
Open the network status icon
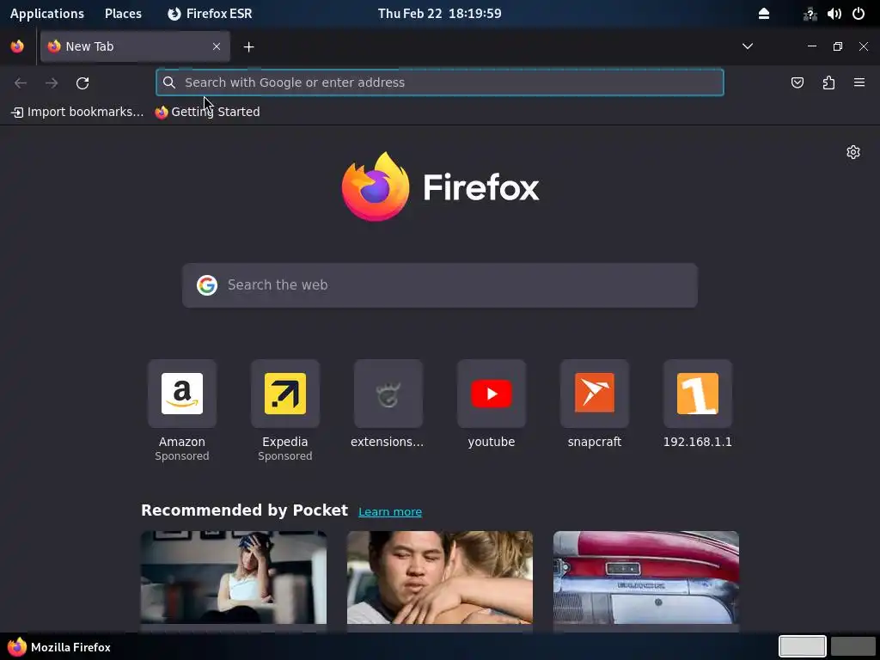coord(810,14)
